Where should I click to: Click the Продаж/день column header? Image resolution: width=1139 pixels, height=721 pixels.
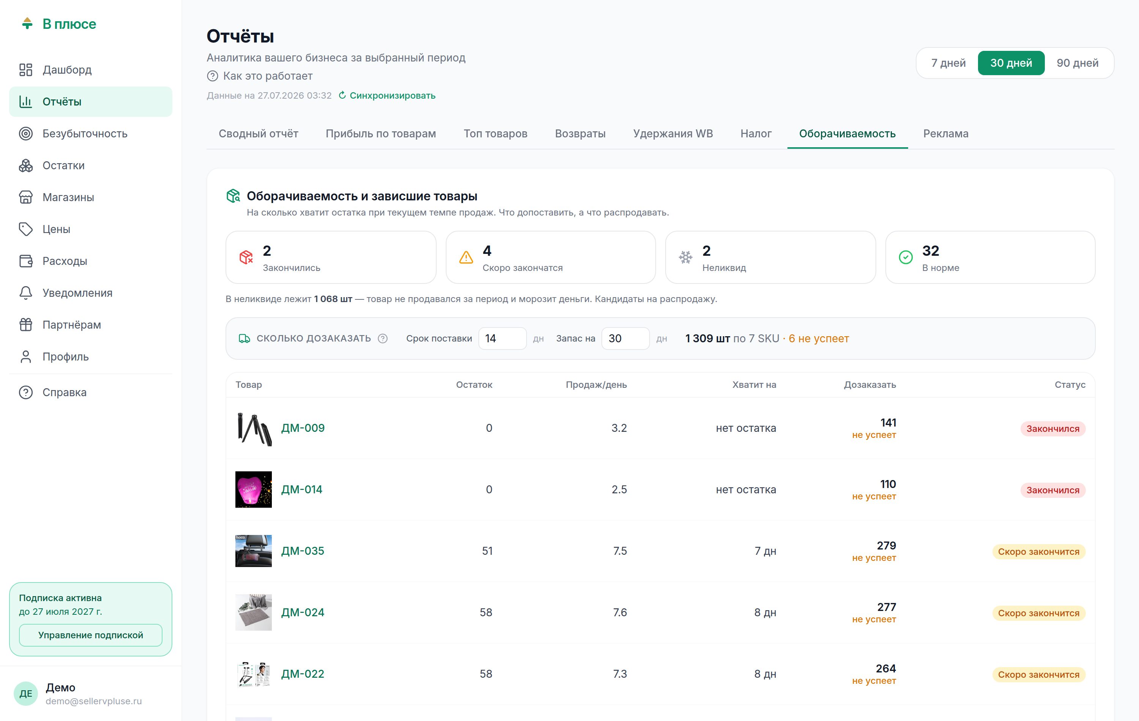coord(596,385)
